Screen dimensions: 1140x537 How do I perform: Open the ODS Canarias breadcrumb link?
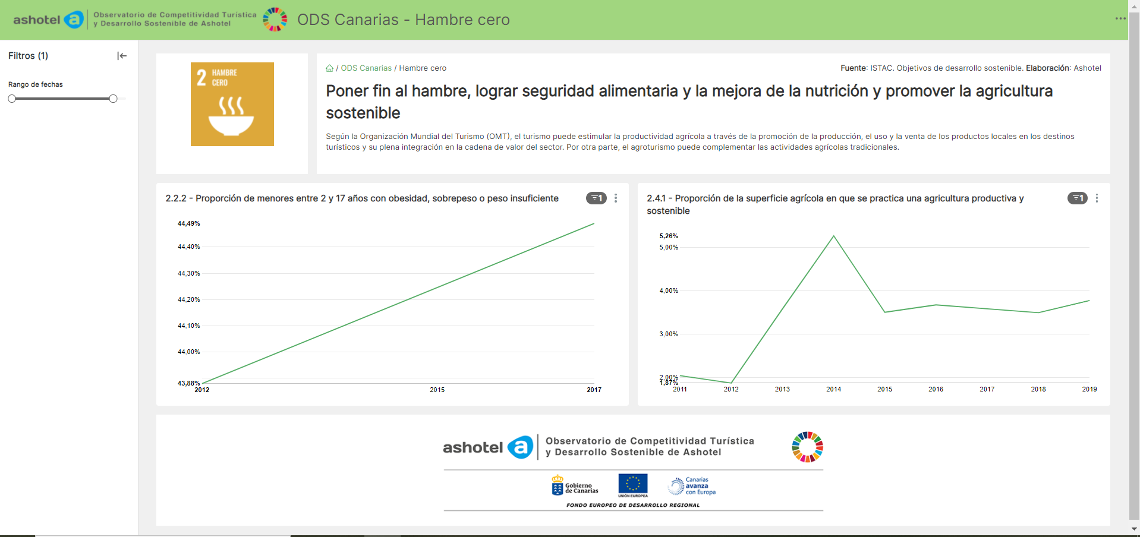(x=366, y=68)
